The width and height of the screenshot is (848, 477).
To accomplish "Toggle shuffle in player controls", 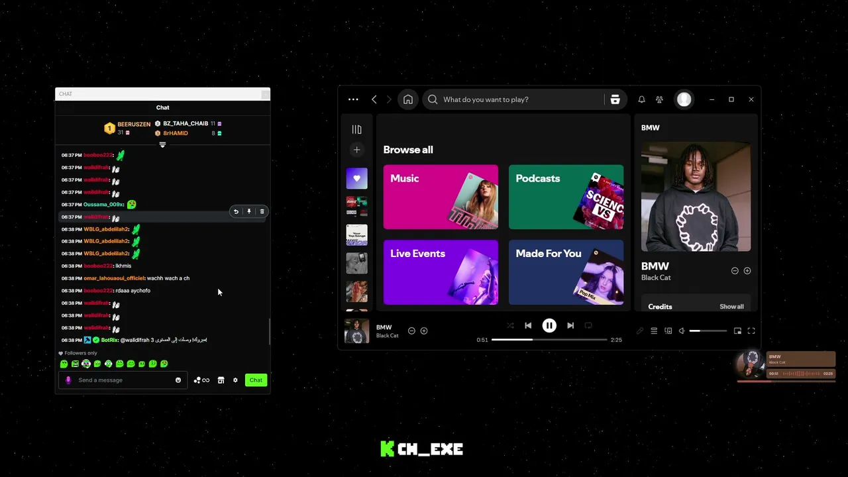I will click(510, 325).
